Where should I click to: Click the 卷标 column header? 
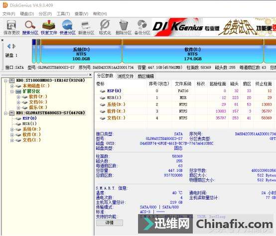pos(121,84)
